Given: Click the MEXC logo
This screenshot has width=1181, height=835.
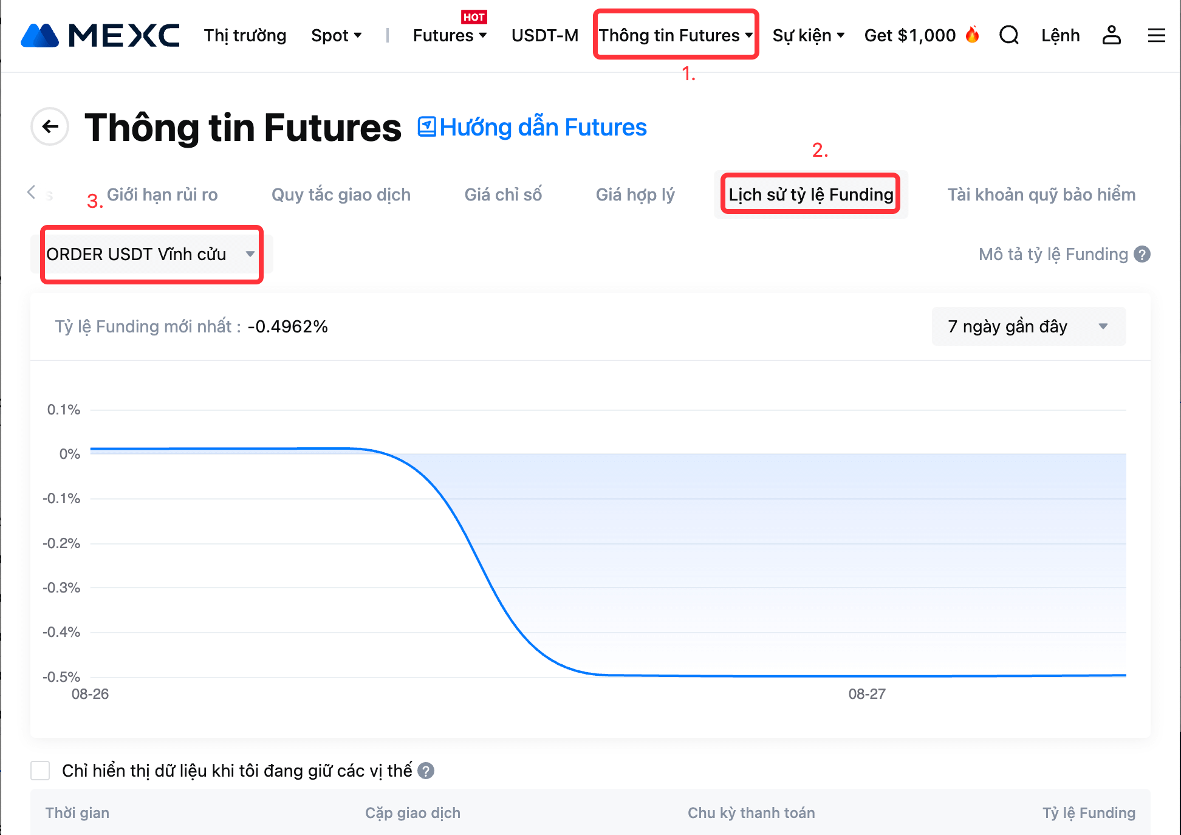Looking at the screenshot, I should (100, 35).
